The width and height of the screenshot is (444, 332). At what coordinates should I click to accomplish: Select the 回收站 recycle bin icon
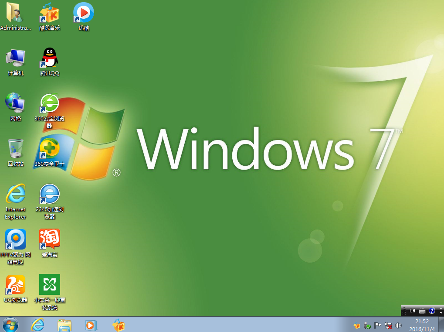point(16,153)
